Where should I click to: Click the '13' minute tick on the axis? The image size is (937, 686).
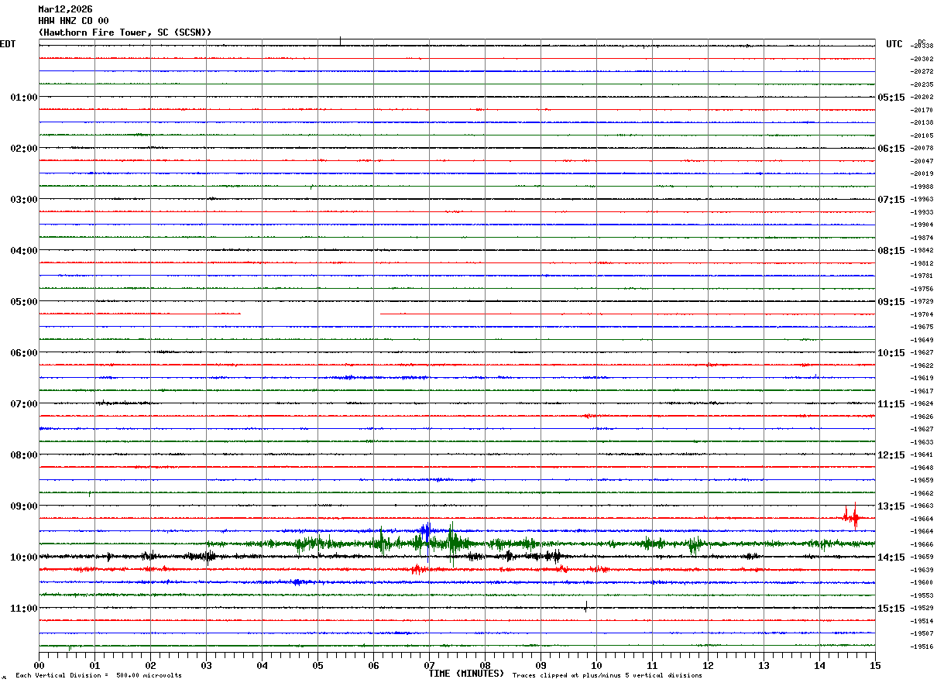(x=764, y=665)
